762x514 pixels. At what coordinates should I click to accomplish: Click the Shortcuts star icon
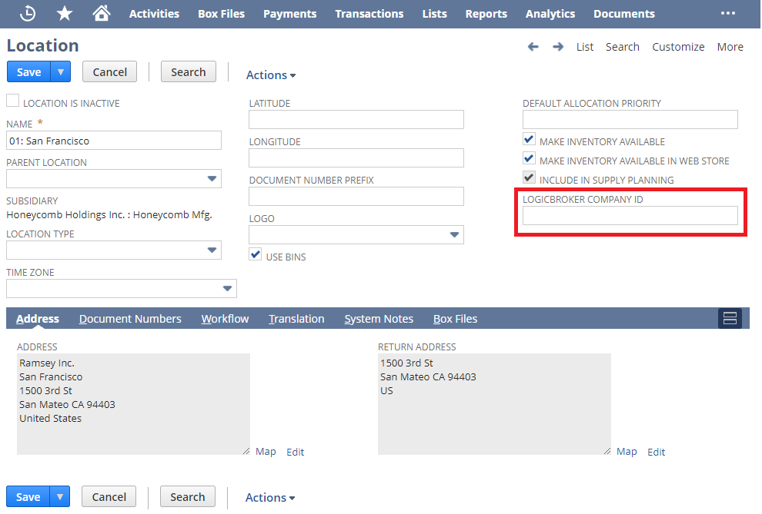tap(65, 14)
